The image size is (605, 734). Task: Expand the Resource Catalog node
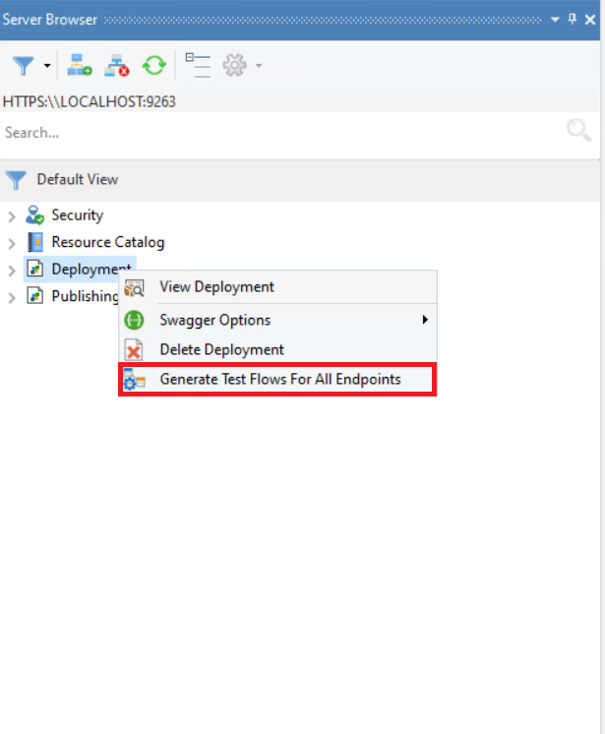tap(12, 243)
